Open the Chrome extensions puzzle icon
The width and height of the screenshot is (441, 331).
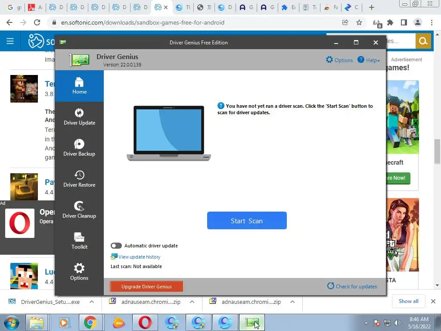[390, 22]
